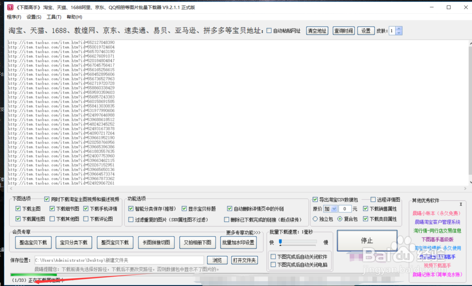Toggle 下载手机详情 checkbox
The image size is (472, 286).
coord(86,208)
